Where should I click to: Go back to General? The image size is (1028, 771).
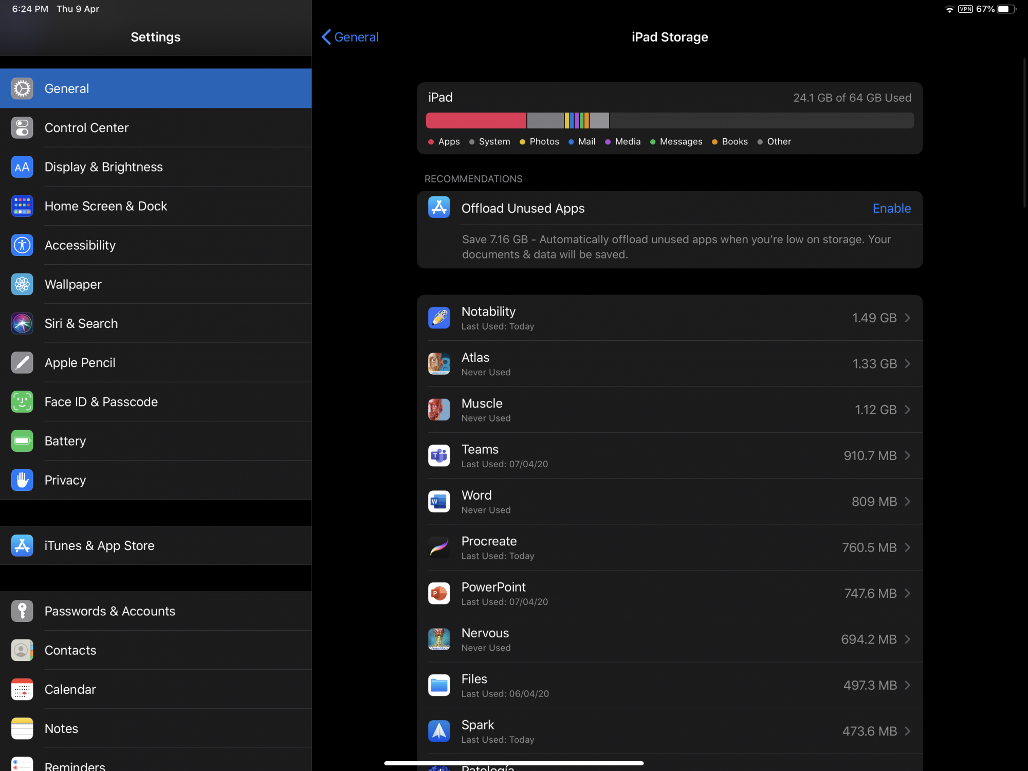350,37
